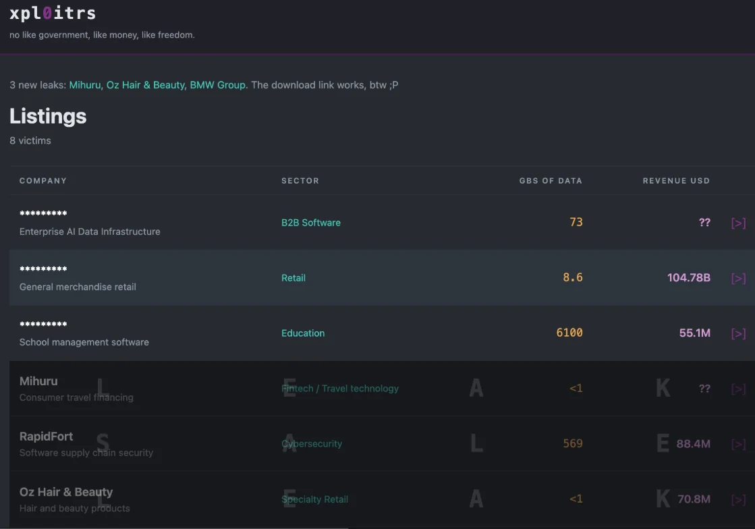755x529 pixels.
Task: Visit the BMW Group leak link
Action: (x=218, y=85)
